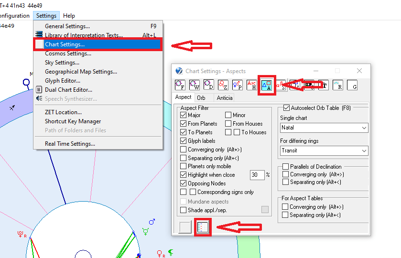
Task: Open the Z lunar nodes settings icon
Action: coord(223,85)
